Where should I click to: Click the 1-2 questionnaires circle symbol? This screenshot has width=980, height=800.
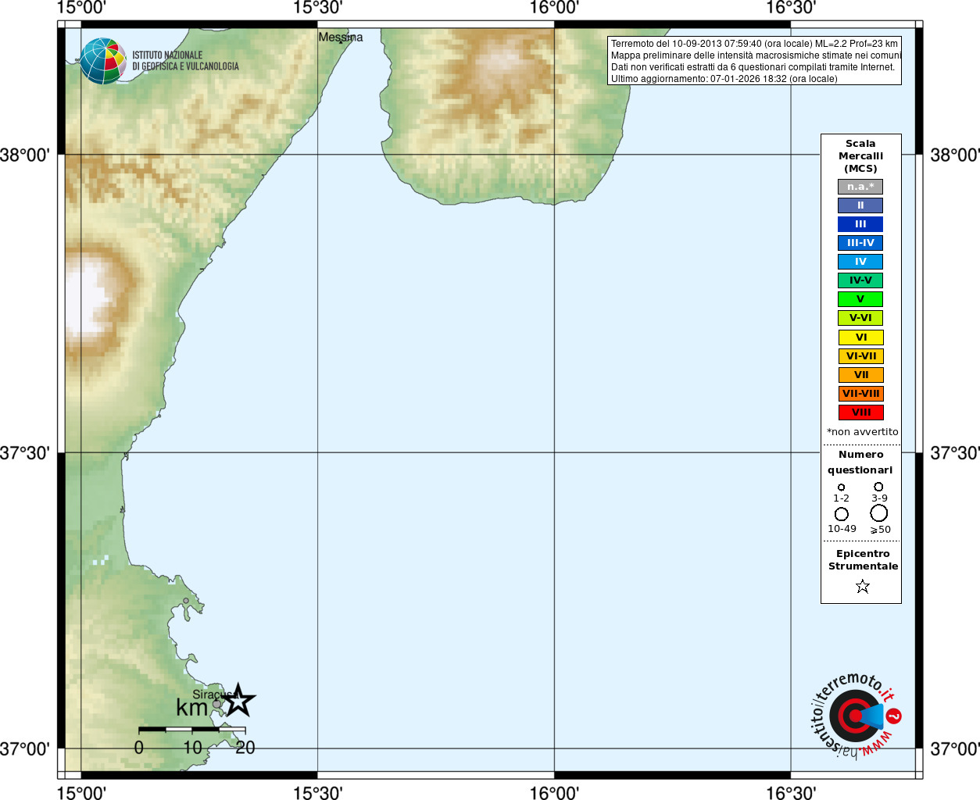click(x=841, y=487)
